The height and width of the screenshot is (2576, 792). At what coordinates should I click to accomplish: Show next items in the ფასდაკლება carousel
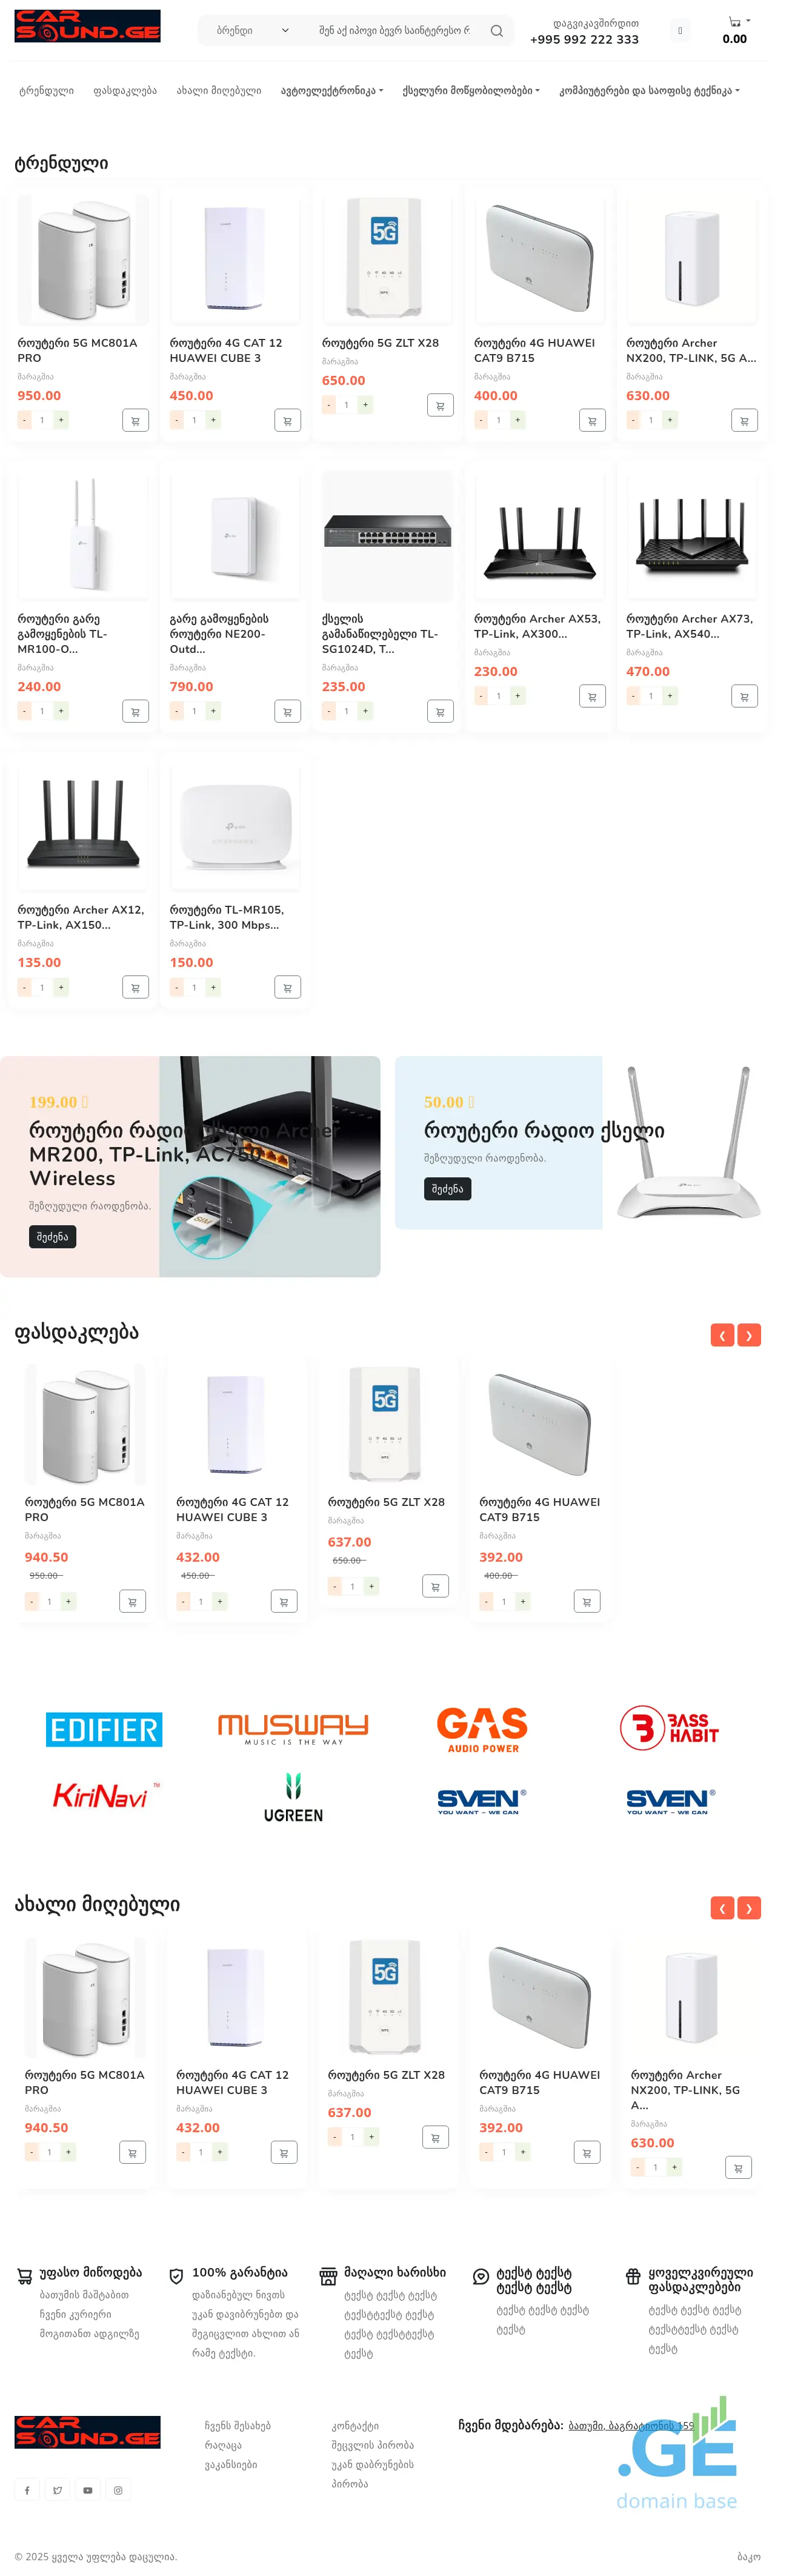coord(749,1335)
